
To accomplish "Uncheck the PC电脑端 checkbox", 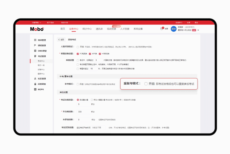I will click(x=78, y=54).
